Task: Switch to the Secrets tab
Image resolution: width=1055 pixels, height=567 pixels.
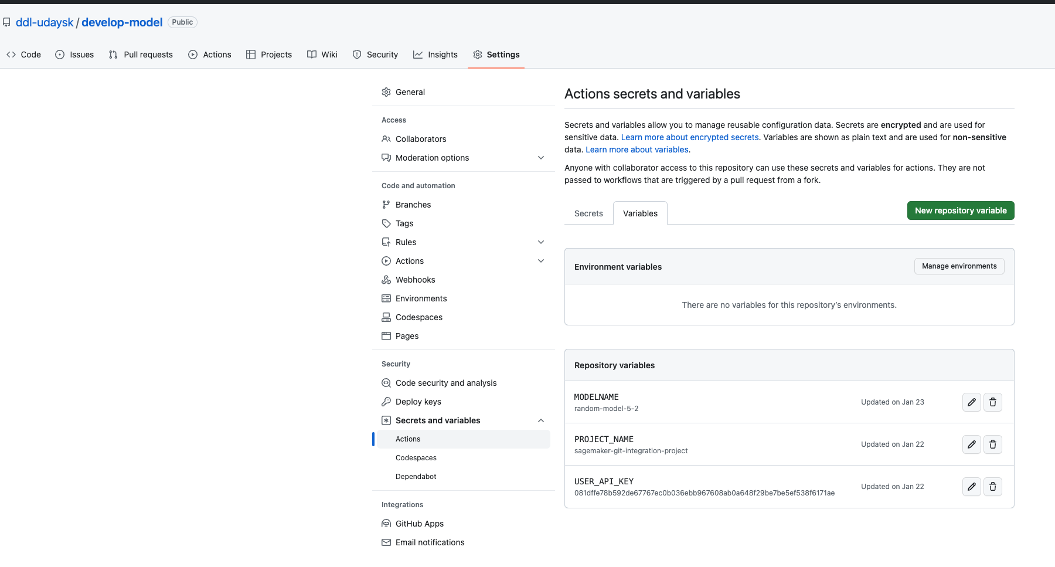Action: [x=588, y=213]
